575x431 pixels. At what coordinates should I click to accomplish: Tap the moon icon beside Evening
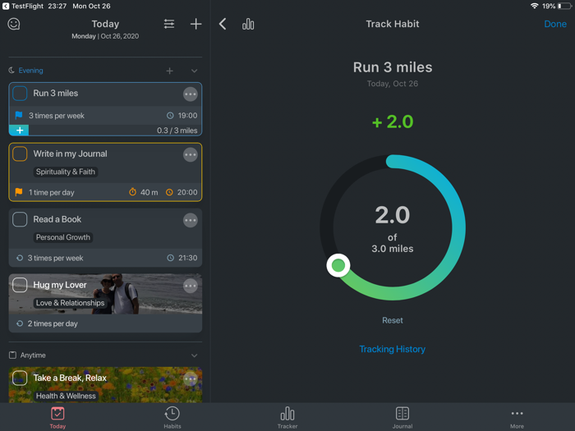pyautogui.click(x=11, y=71)
